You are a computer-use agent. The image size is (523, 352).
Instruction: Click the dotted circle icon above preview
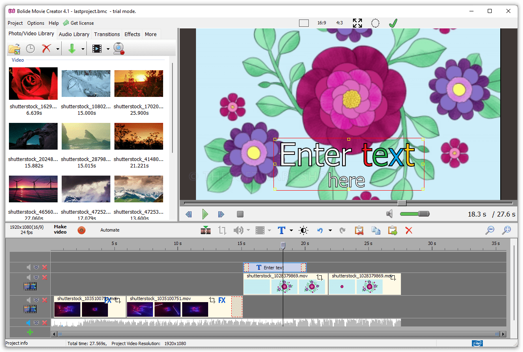pyautogui.click(x=376, y=23)
